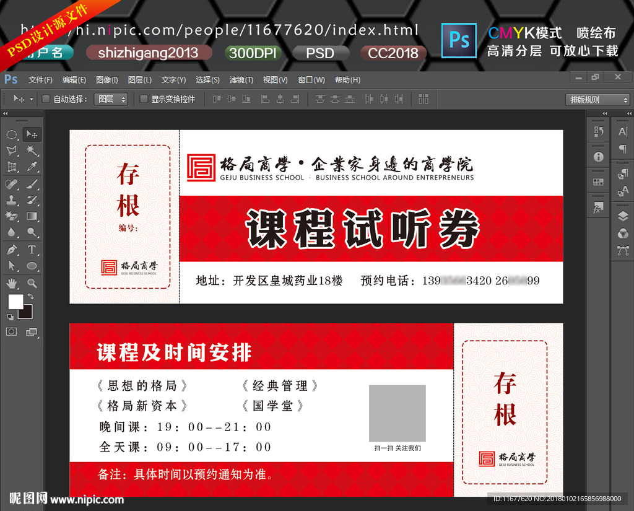
Task: Open the 文字(Y) menu
Action: [x=173, y=80]
